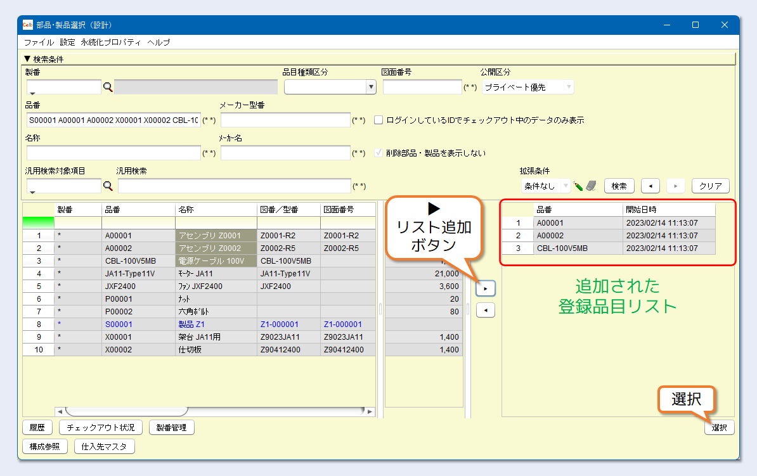Click the next page arrow beside クリア
Screen dimensions: 757x476
tap(675, 186)
